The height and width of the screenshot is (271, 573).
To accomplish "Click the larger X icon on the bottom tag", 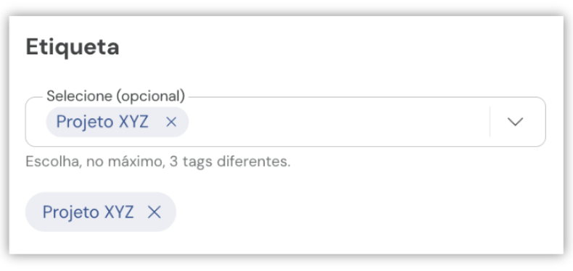I will [154, 212].
